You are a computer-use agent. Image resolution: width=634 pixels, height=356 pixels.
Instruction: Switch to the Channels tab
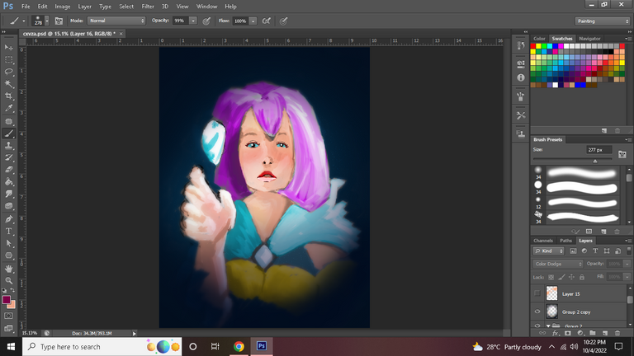[543, 241]
